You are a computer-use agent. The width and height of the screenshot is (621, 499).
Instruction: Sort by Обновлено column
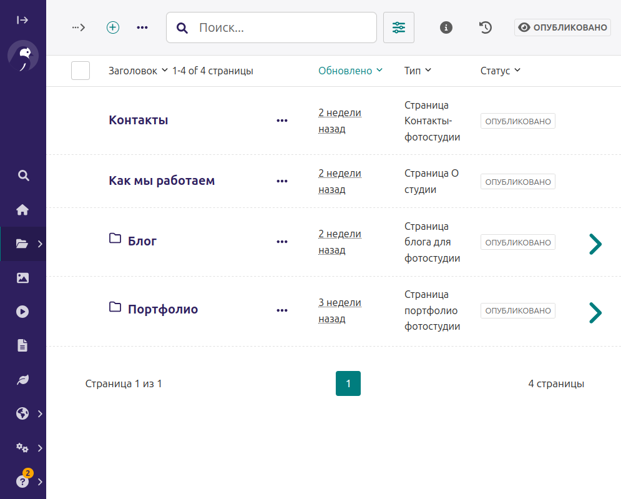351,71
